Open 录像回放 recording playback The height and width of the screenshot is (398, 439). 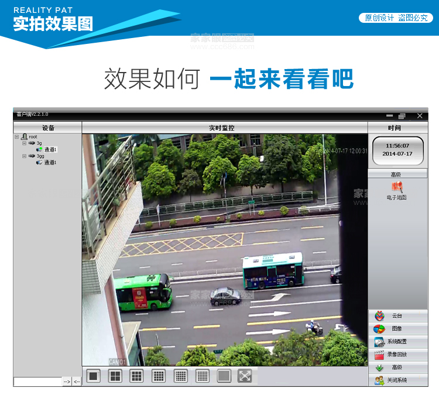[397, 355]
